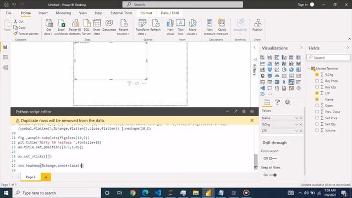Image resolution: width=352 pixels, height=198 pixels.
Task: Click Transform data icon
Action: [x=142, y=27]
